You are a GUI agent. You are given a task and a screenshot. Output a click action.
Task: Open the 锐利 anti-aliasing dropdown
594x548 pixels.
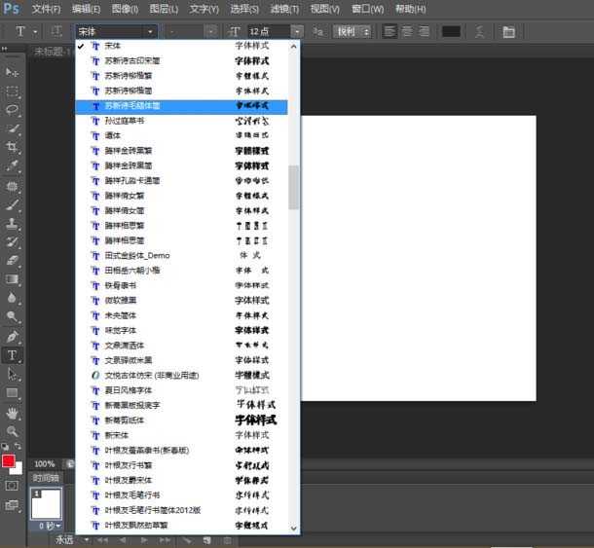coord(352,32)
